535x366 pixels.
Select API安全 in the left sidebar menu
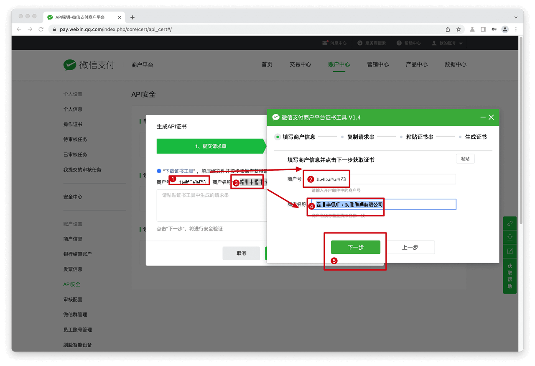[71, 284]
